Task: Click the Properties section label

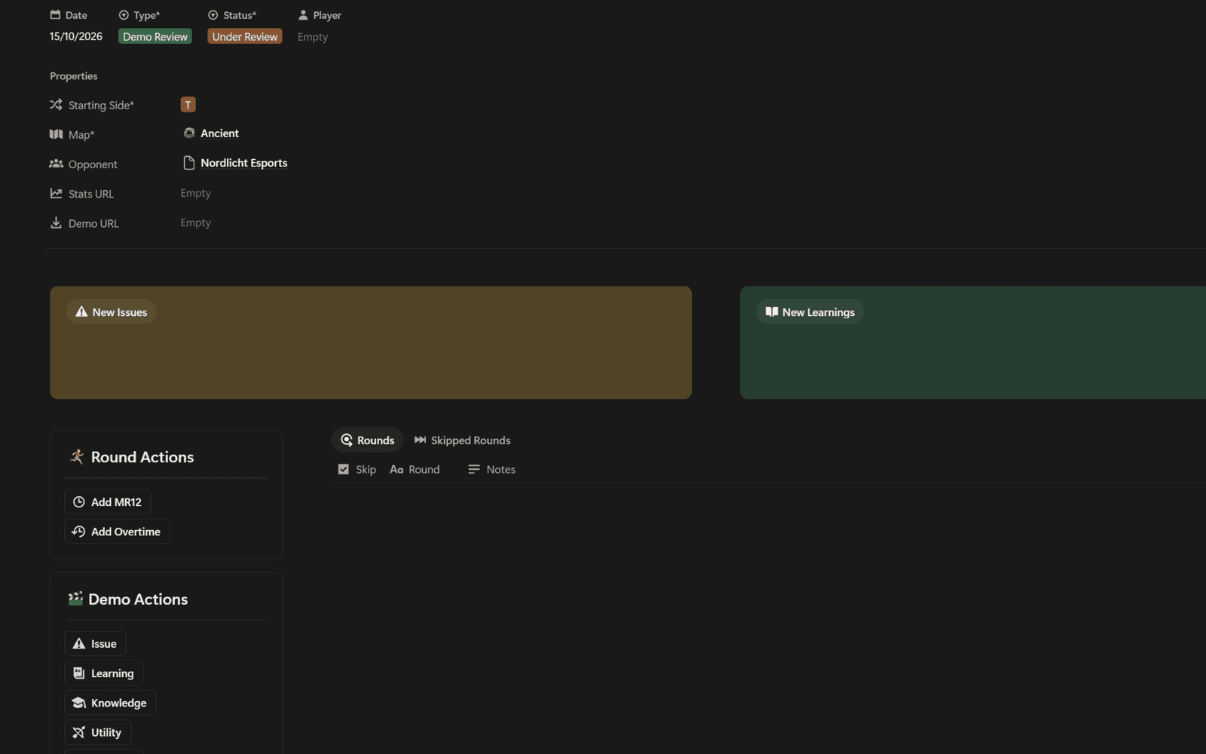Action: tap(74, 76)
